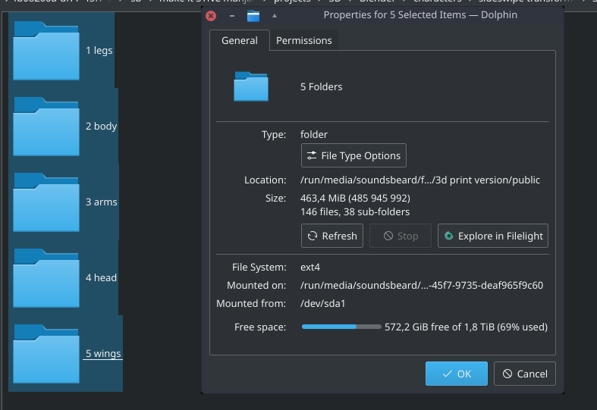Click the '2 body' folder name label
Image resolution: width=597 pixels, height=410 pixels.
(102, 126)
